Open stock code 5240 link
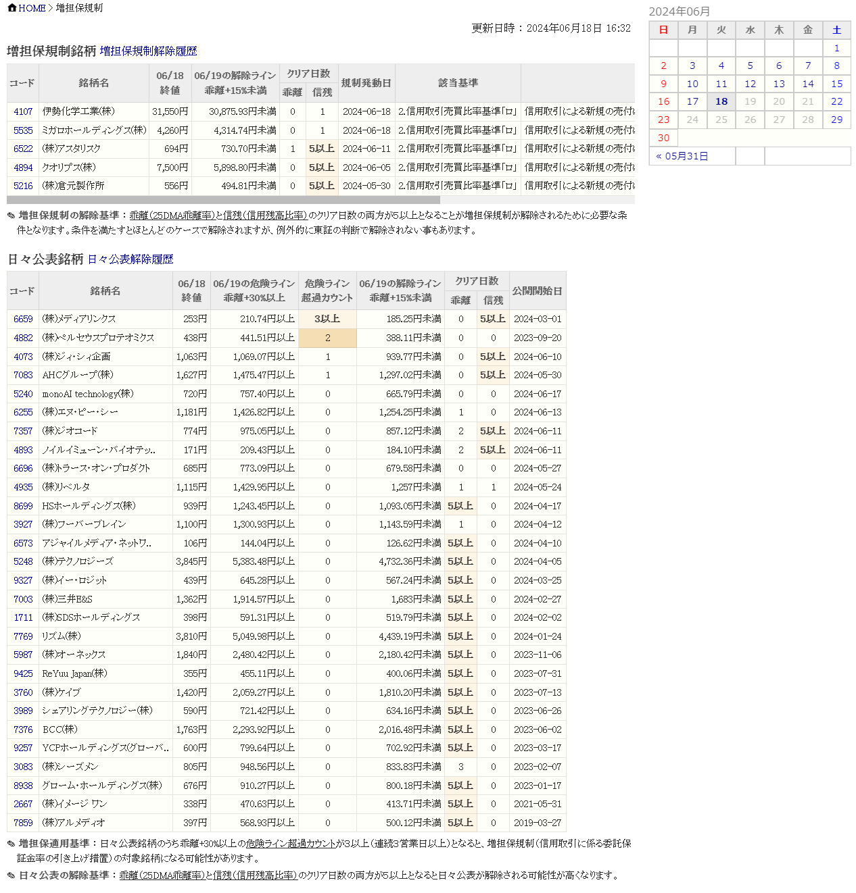Viewport: 856px width, 893px height. (23, 394)
